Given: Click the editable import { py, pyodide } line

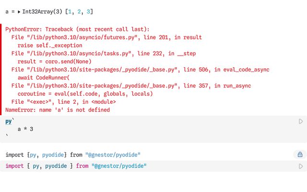Looking at the screenshot, I should pos(76,166).
